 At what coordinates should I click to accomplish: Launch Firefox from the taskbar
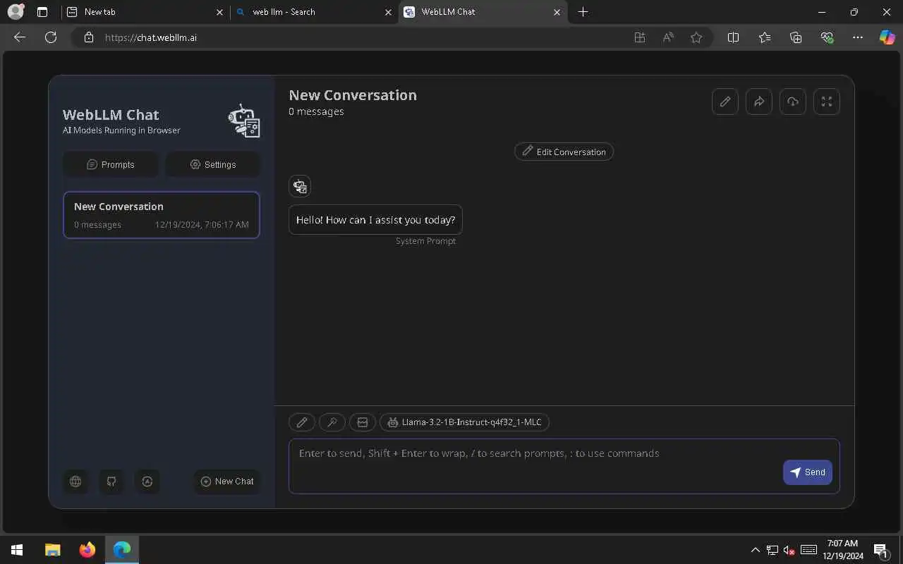[x=87, y=550]
